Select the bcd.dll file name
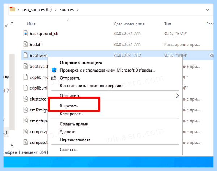The height and width of the screenshot is (171, 217). point(36,44)
